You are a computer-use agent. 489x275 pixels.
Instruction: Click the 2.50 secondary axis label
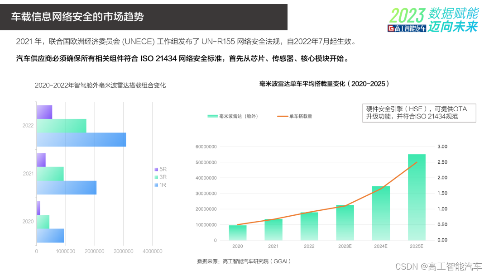point(442,162)
